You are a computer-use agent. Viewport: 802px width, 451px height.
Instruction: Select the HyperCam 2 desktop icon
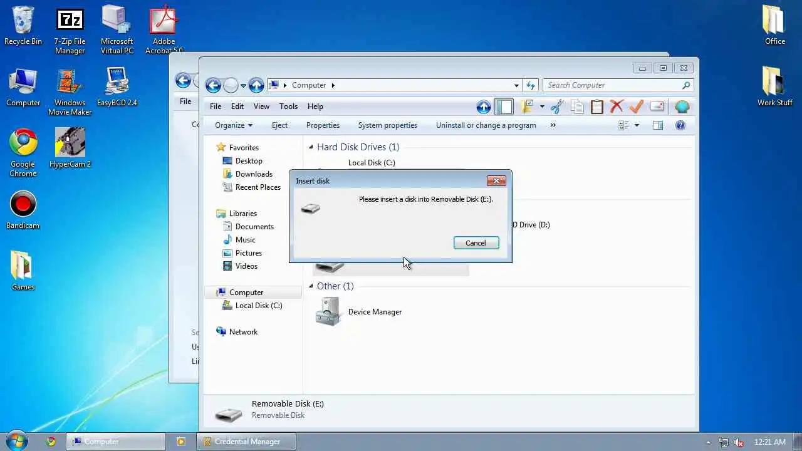click(x=70, y=148)
